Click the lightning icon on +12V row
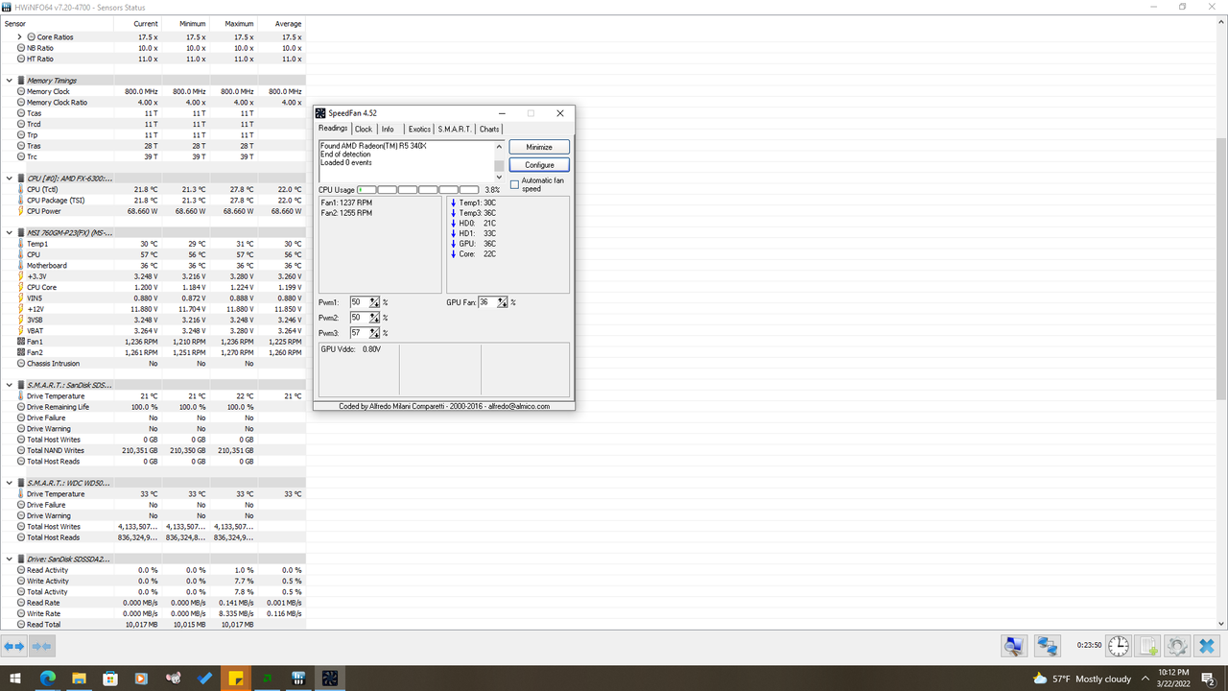The width and height of the screenshot is (1228, 691). (21, 309)
